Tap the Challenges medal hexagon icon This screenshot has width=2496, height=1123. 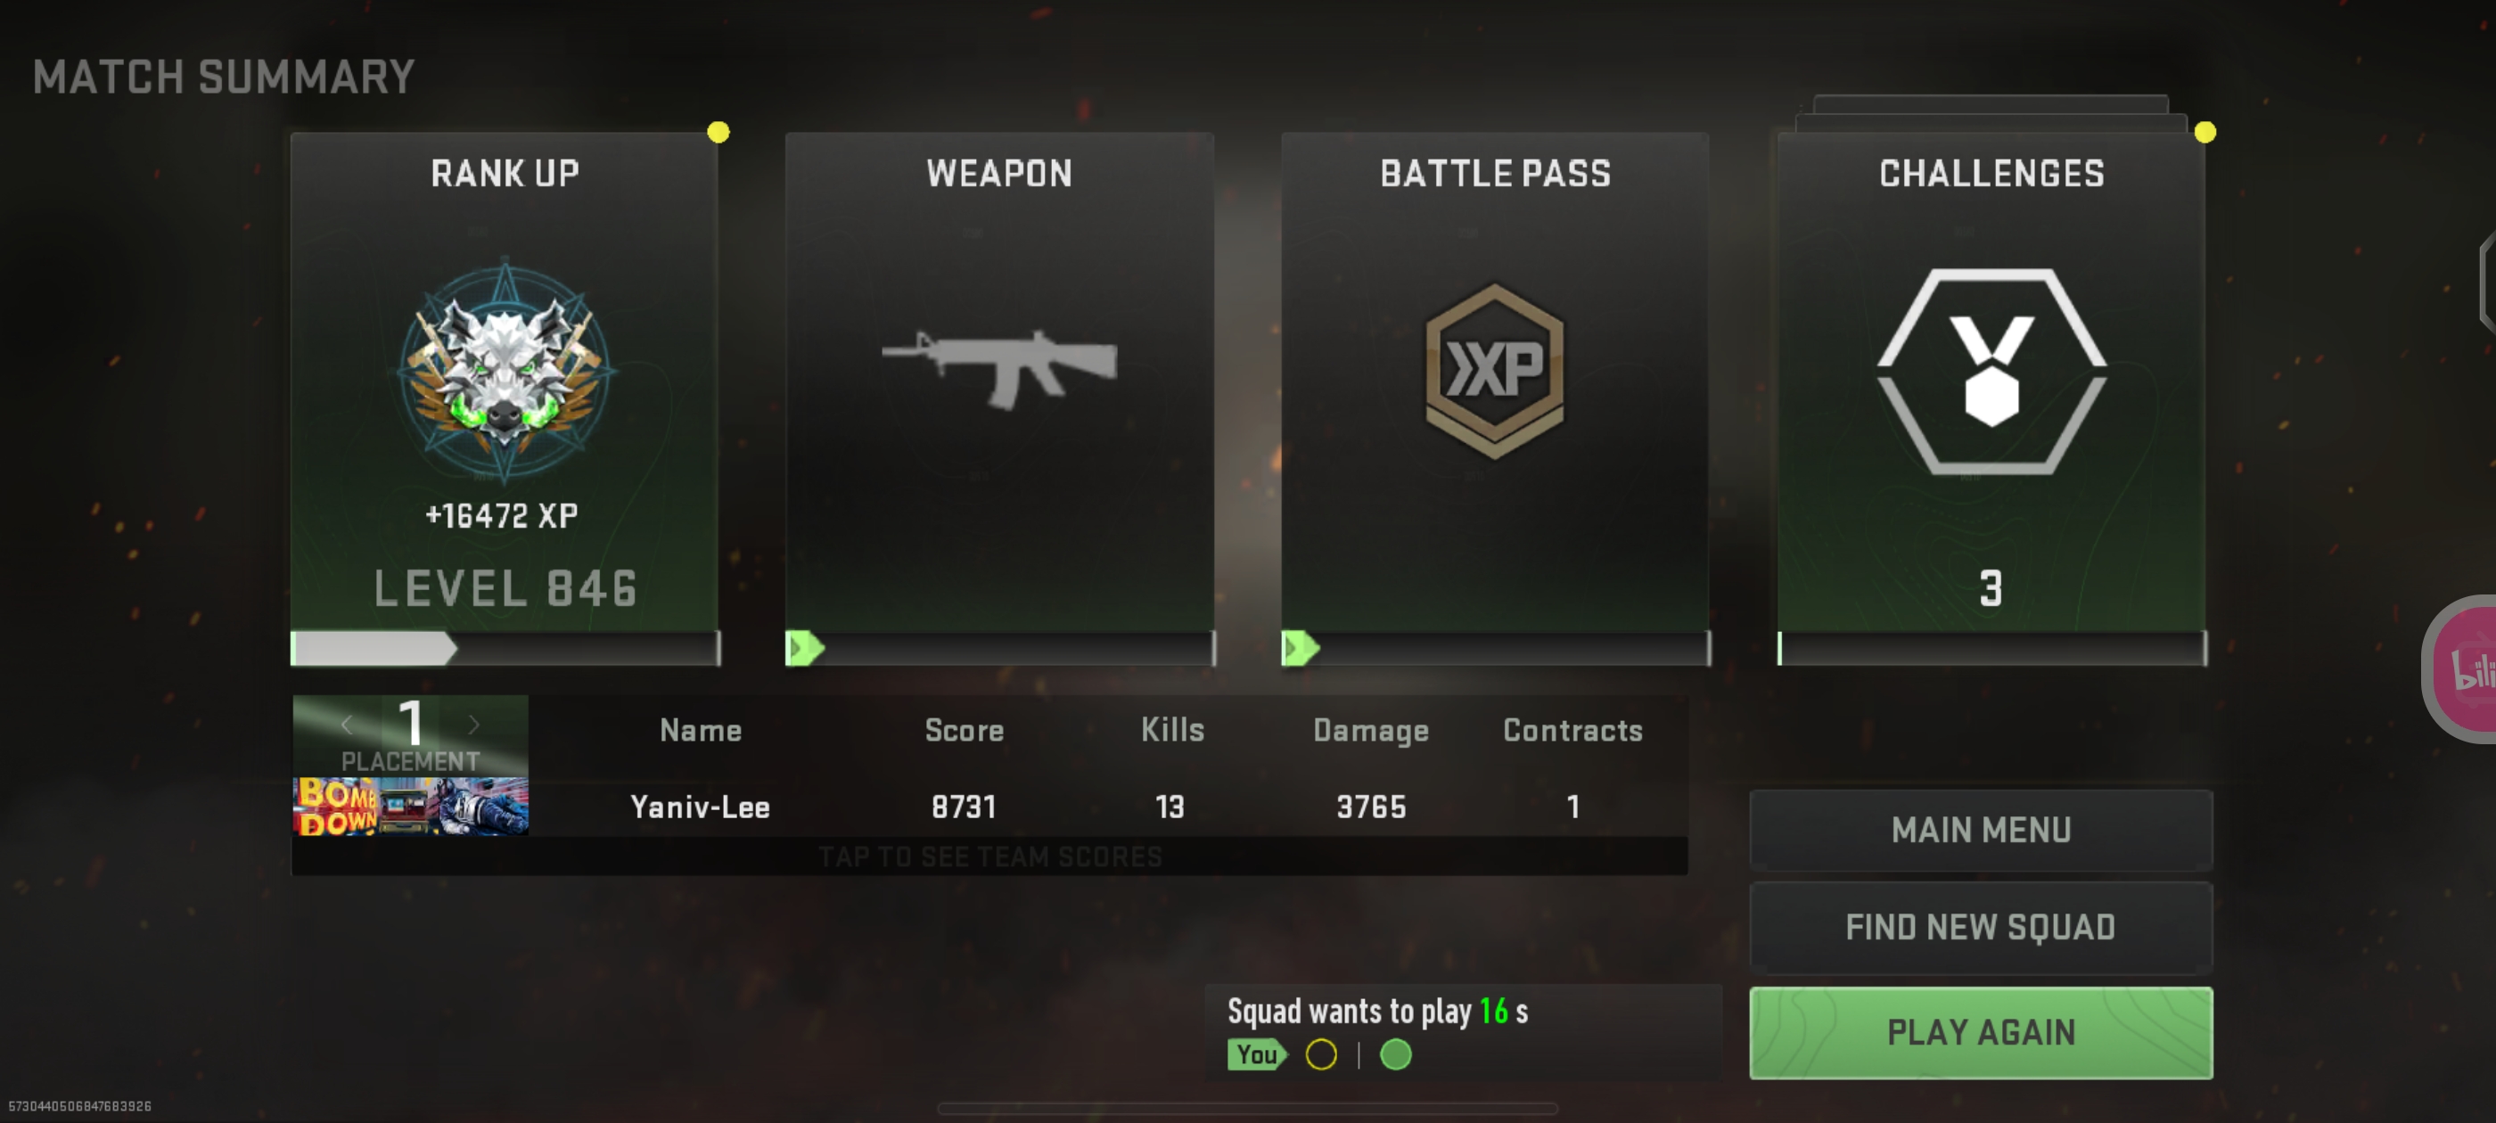[1991, 371]
